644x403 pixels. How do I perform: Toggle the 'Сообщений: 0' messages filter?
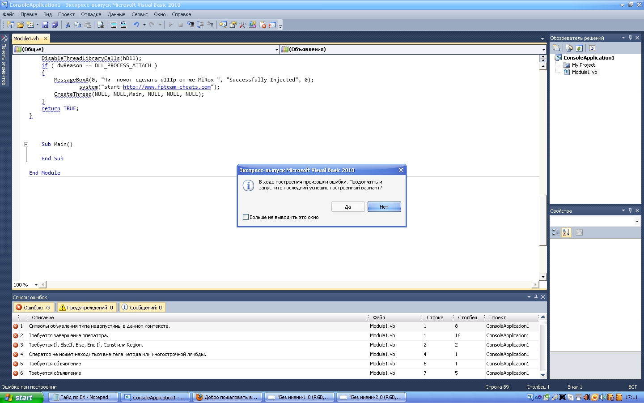[x=142, y=308]
